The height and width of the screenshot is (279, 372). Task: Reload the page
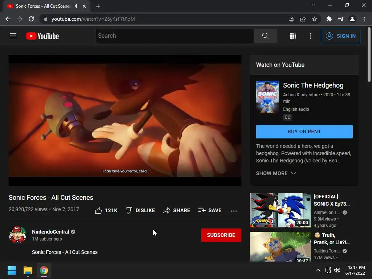click(x=31, y=19)
